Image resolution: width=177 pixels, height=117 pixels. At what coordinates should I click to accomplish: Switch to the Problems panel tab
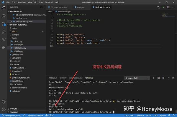coord(53,78)
